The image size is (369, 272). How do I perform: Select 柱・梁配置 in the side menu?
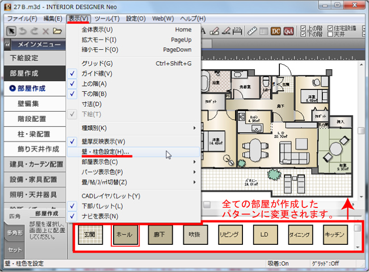[x=33, y=134]
